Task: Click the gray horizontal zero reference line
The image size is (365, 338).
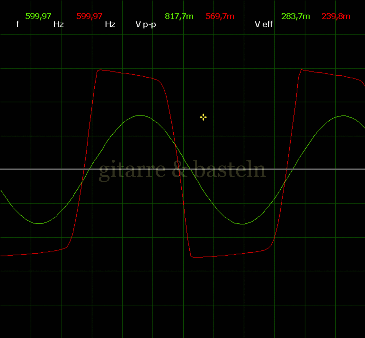Action: point(43,169)
